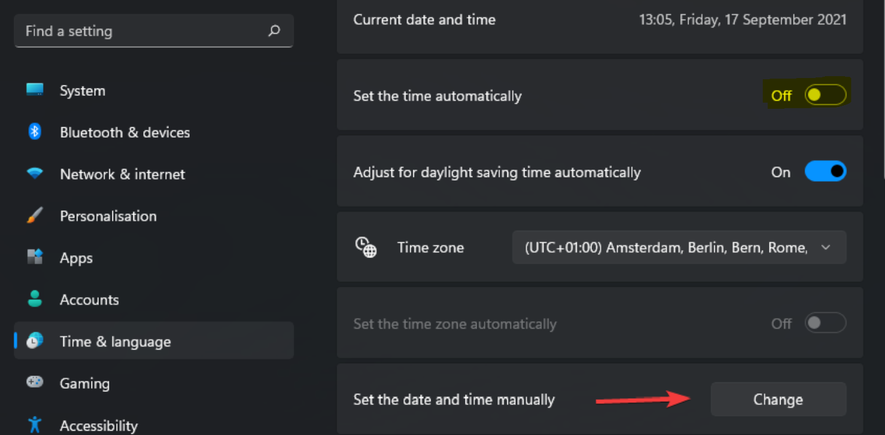Turn off Adjust for daylight saving time toggle
This screenshot has height=435, width=885.
pos(825,171)
